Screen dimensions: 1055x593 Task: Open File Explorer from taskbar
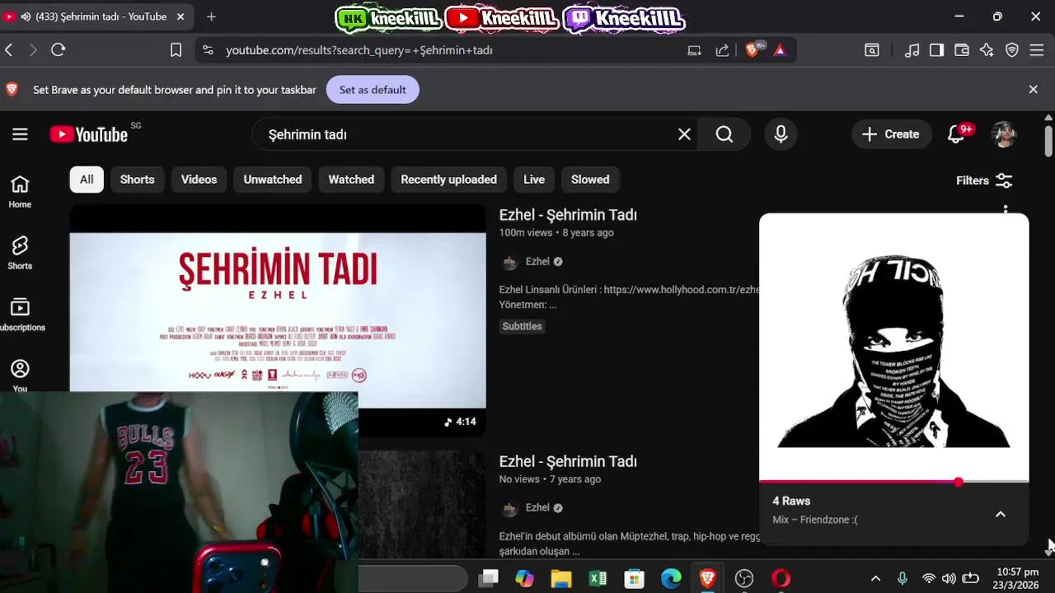point(560,579)
